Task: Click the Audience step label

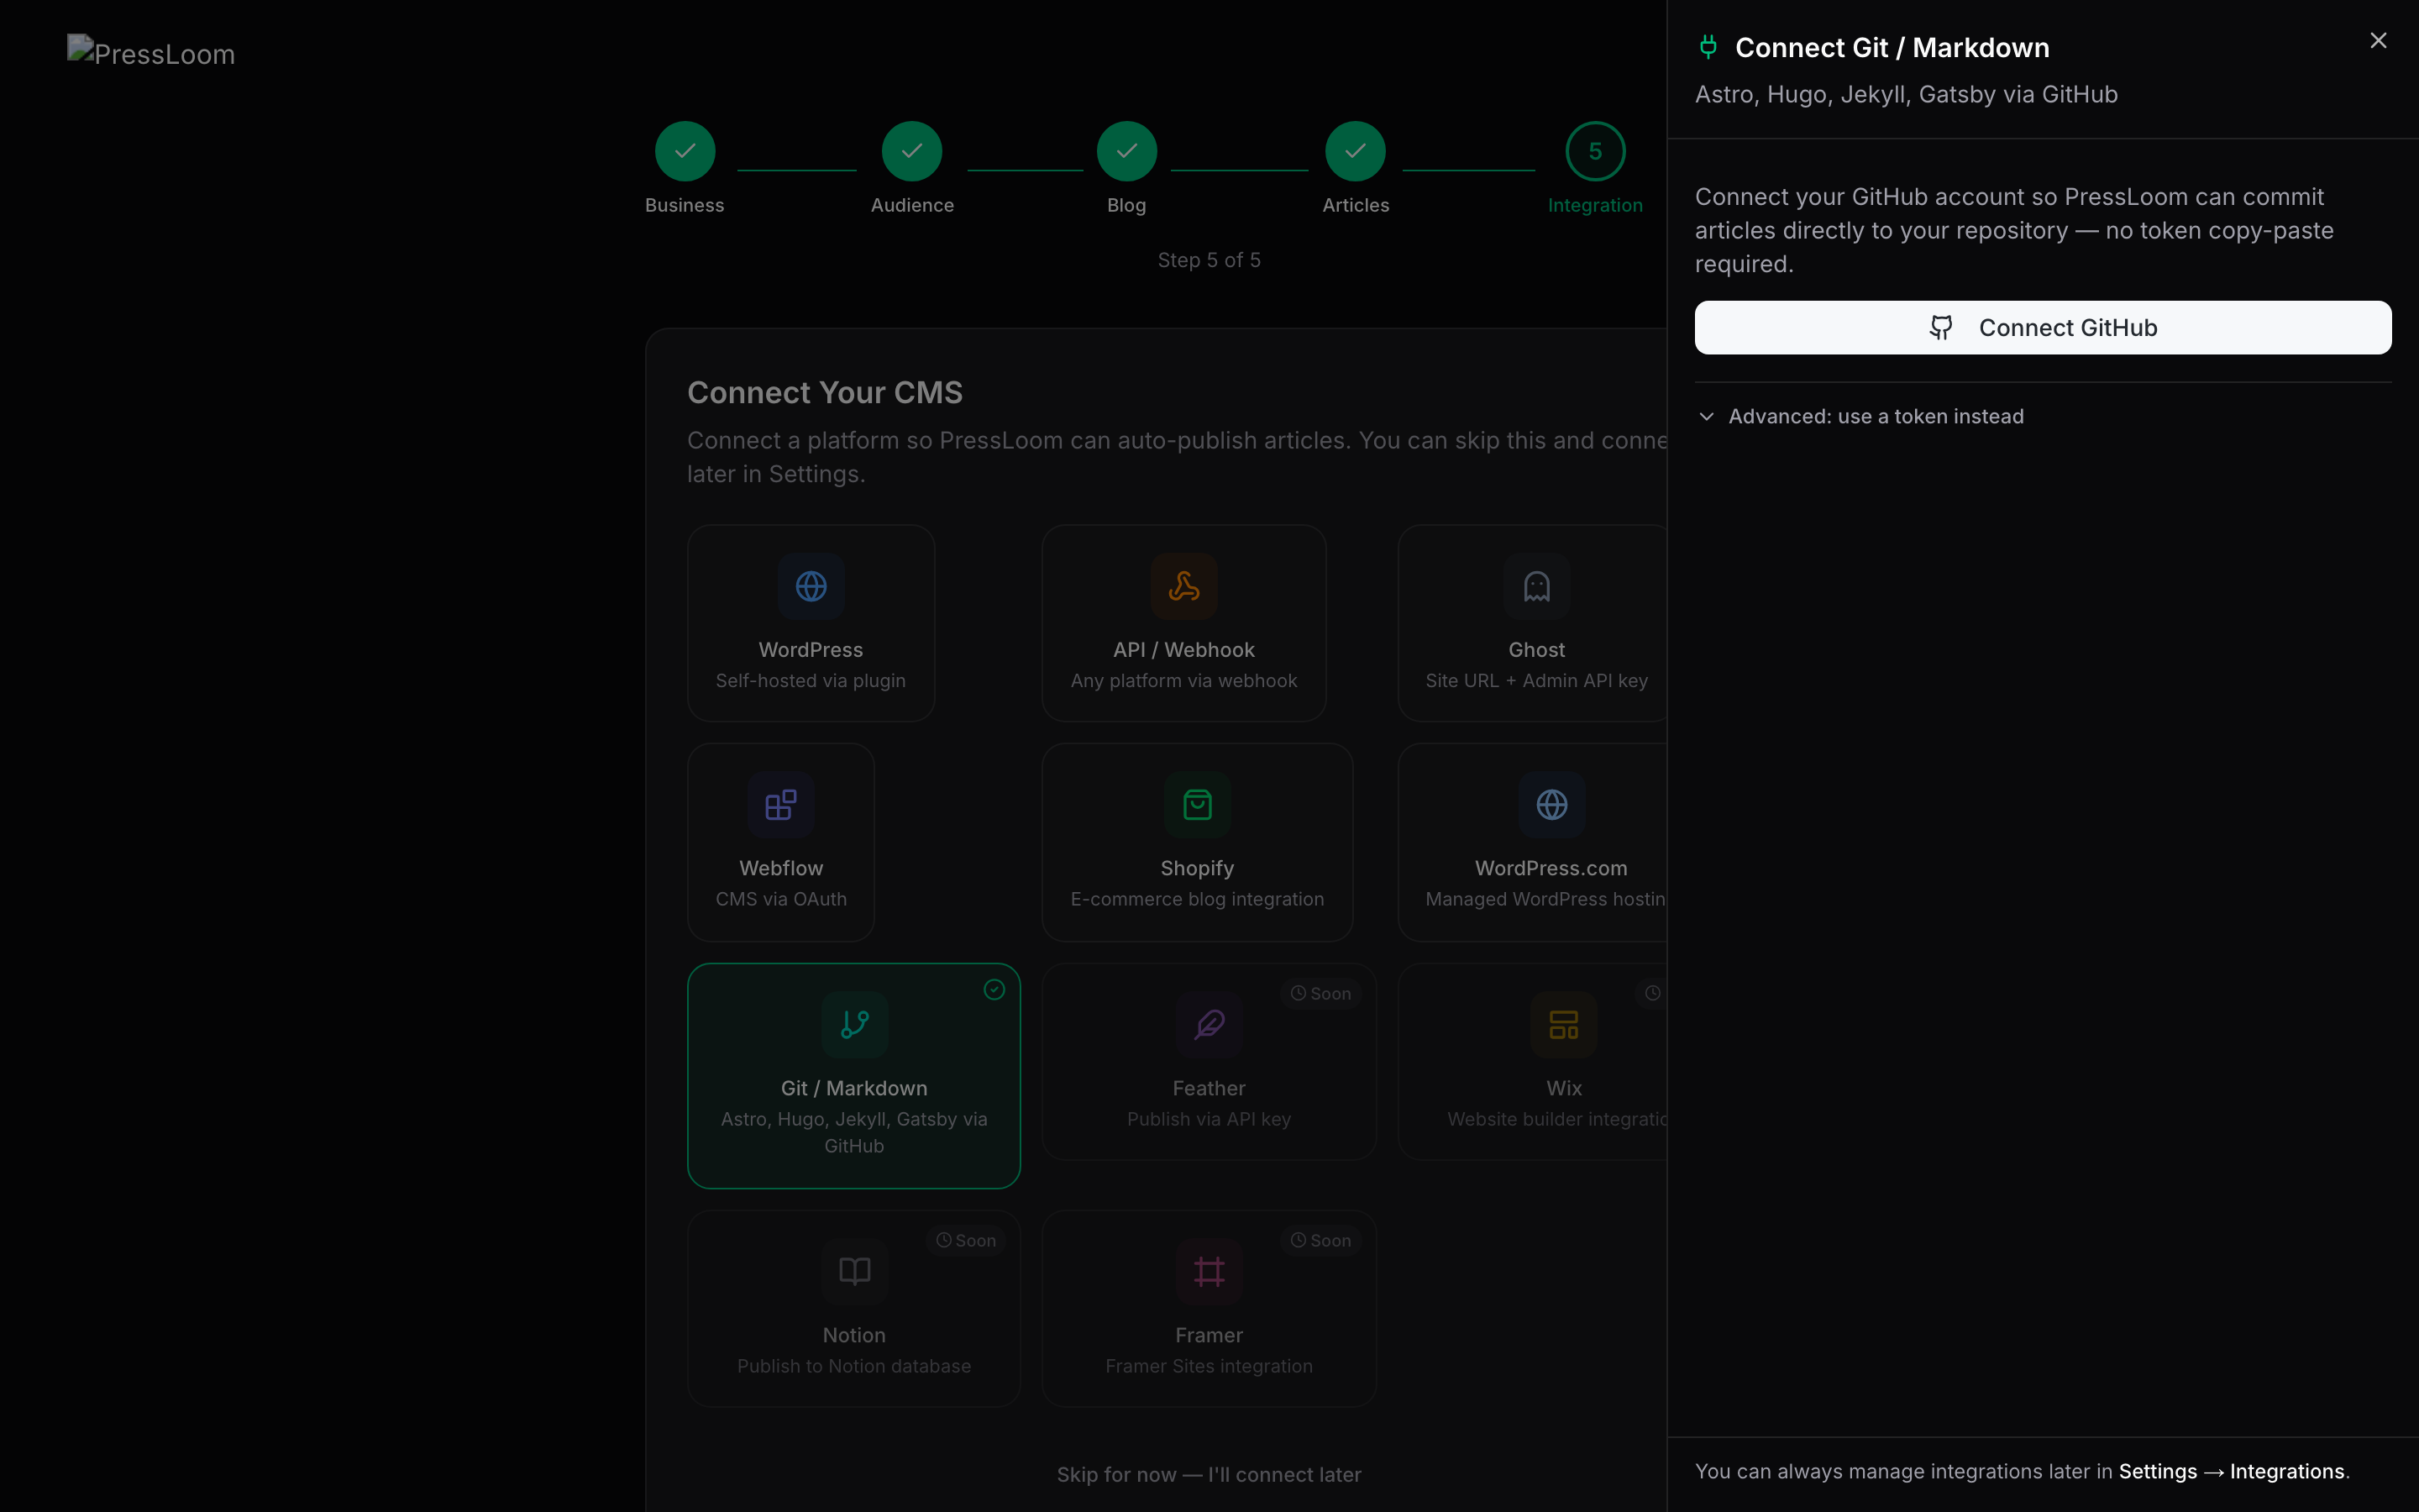Action: (911, 205)
